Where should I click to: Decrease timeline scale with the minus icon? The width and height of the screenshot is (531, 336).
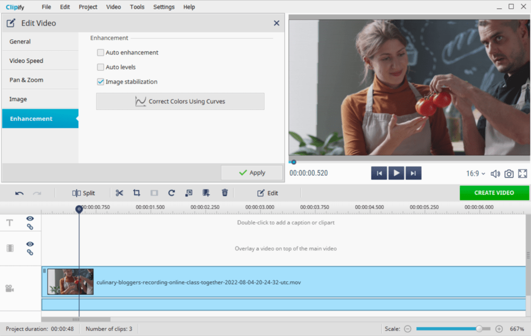[408, 329]
